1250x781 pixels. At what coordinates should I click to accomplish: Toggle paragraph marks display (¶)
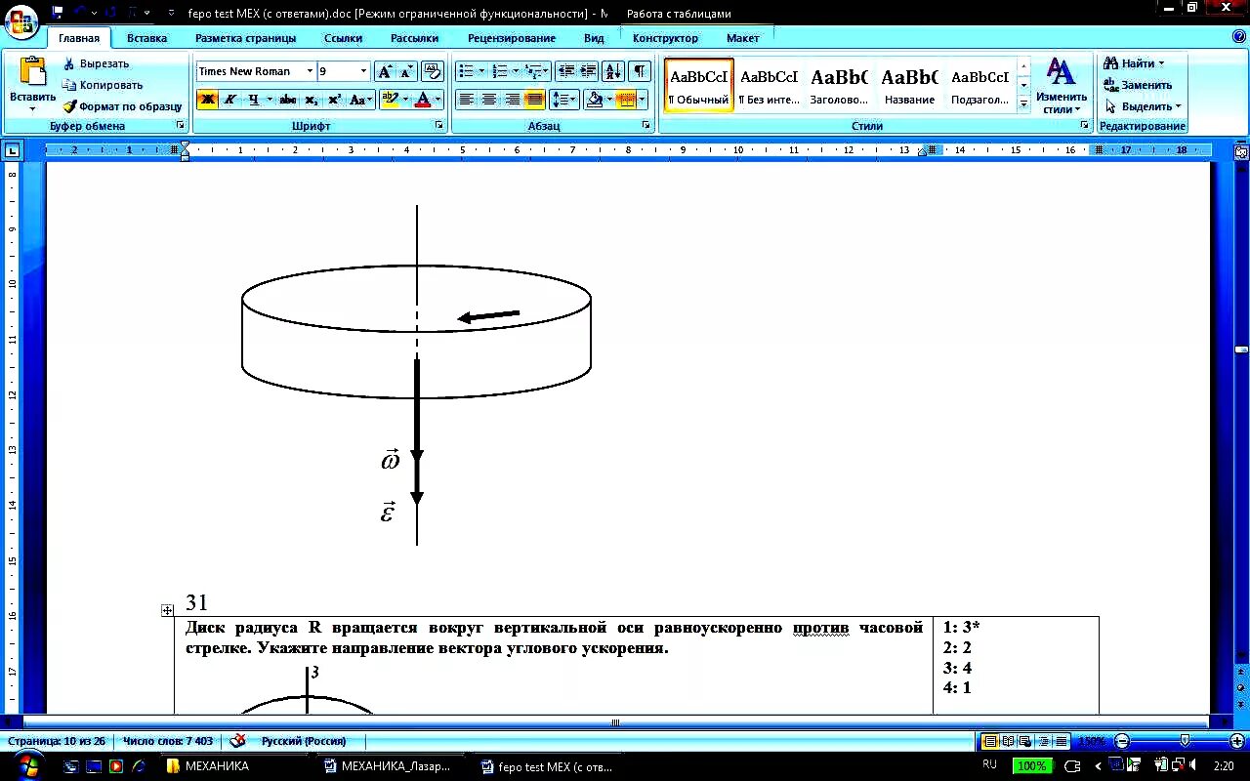(639, 71)
